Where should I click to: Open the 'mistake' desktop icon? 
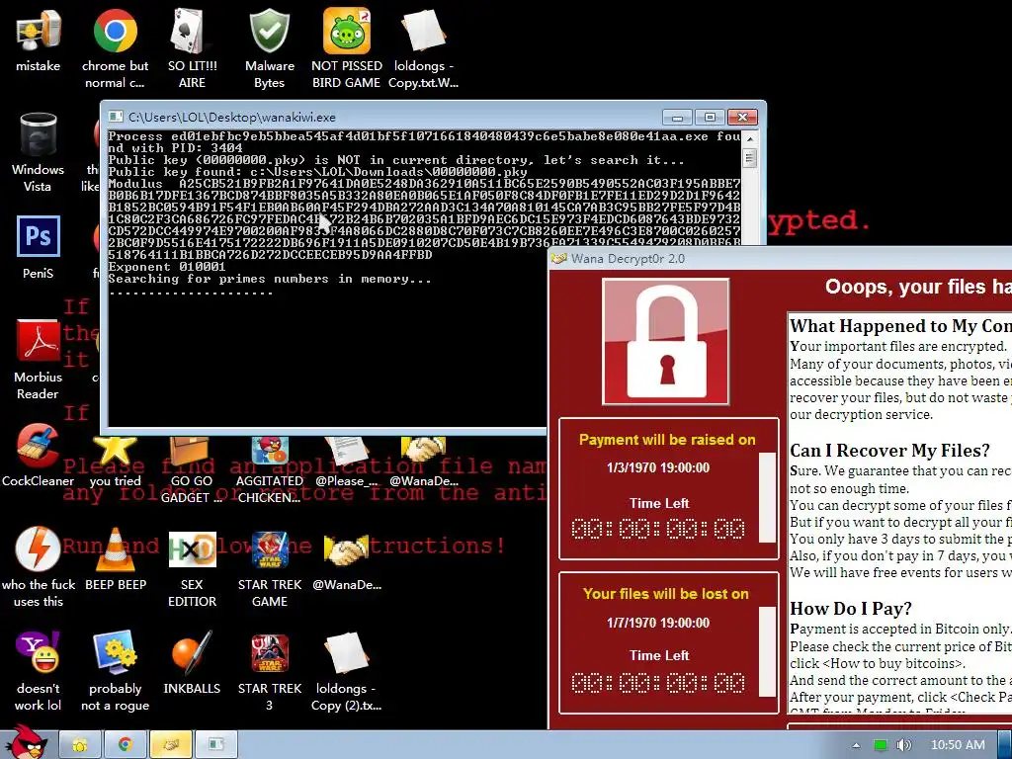39,42
